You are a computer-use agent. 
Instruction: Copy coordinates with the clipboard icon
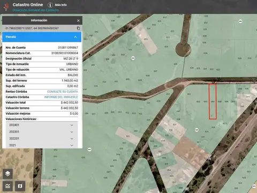tap(78, 28)
